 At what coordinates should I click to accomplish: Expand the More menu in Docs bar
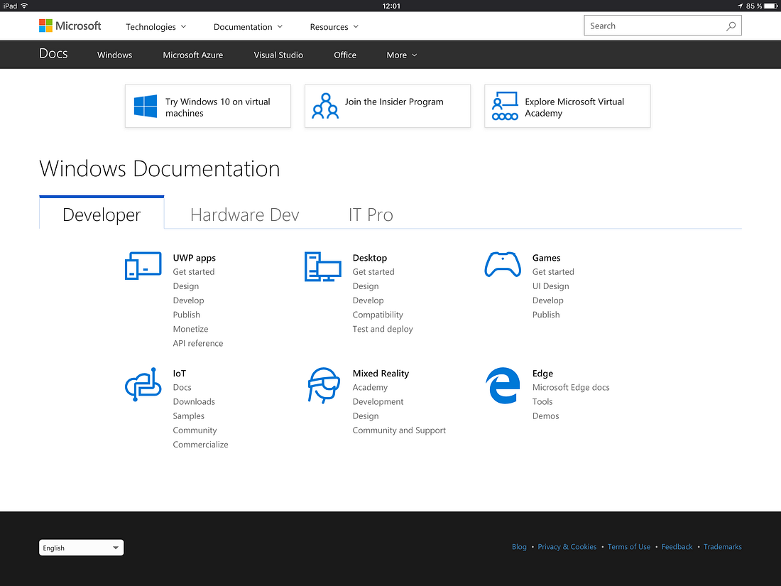(401, 55)
